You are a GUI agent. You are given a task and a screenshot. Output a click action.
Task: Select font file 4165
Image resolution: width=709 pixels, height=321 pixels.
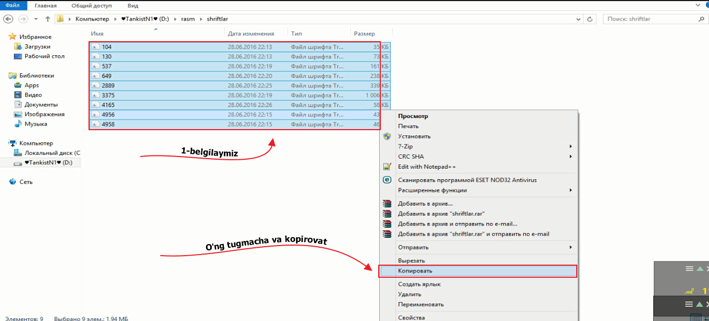click(x=240, y=105)
